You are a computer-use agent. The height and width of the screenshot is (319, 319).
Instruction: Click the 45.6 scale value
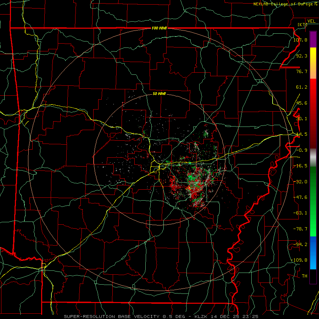pos(302,103)
